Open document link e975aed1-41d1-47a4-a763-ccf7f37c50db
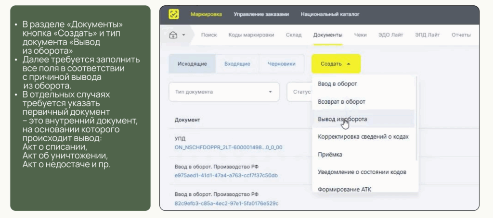This screenshot has width=493, height=218. 226,175
